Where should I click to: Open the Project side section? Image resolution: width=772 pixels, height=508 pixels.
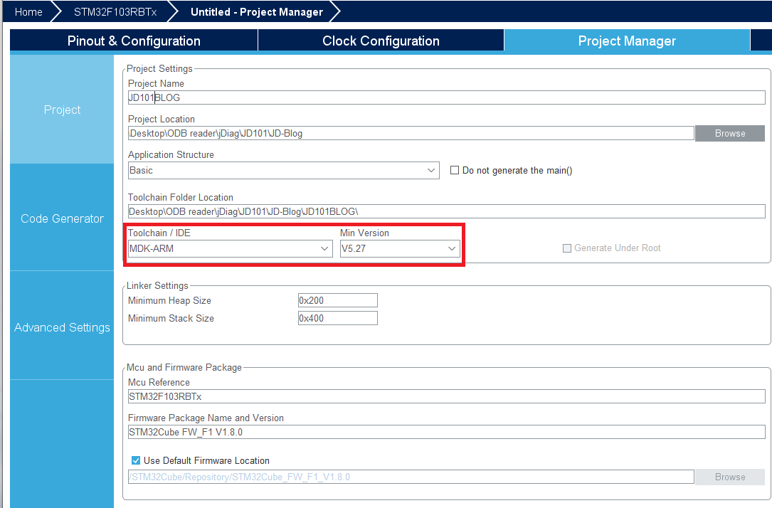62,110
